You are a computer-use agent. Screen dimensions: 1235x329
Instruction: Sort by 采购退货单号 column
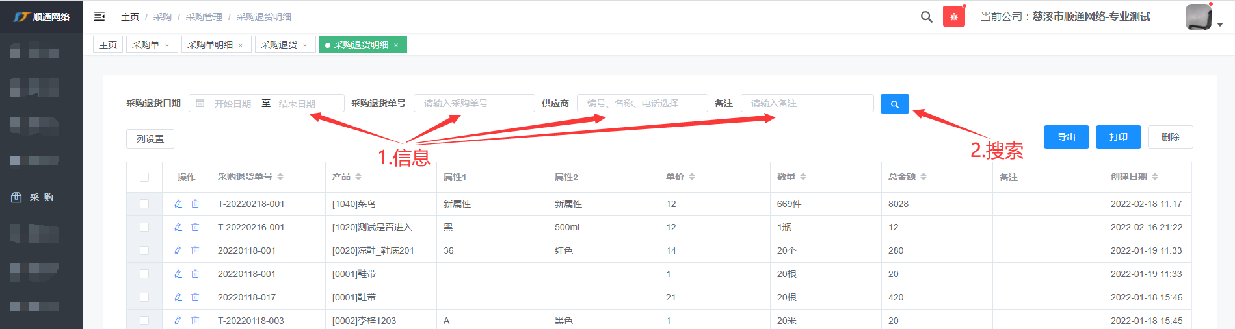click(280, 177)
